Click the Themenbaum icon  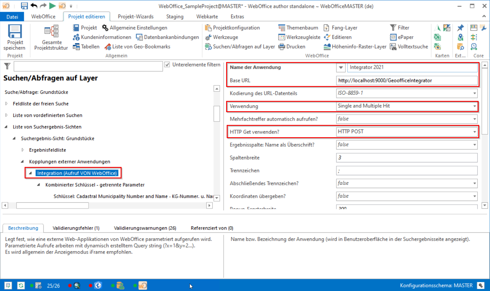[x=282, y=27]
